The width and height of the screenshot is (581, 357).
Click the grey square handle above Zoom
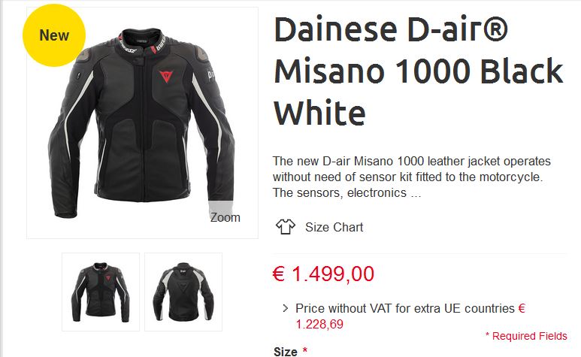[x=220, y=206]
